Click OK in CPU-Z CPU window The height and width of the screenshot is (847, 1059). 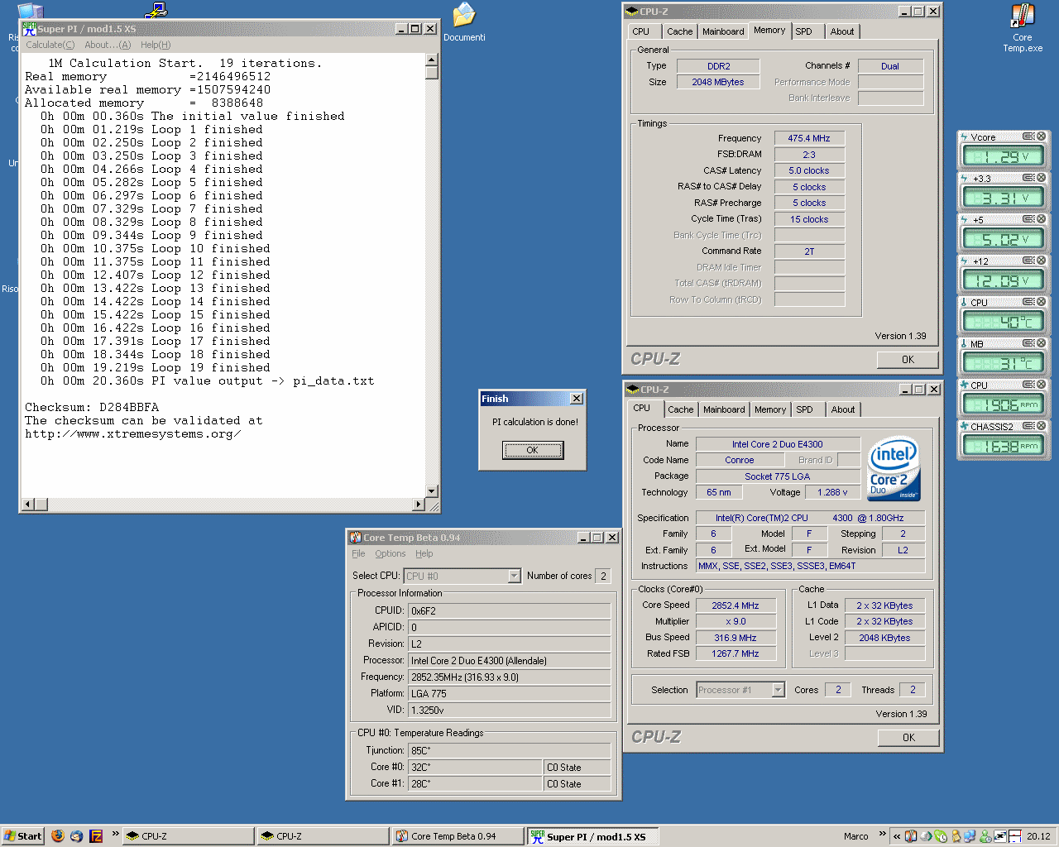coord(908,738)
